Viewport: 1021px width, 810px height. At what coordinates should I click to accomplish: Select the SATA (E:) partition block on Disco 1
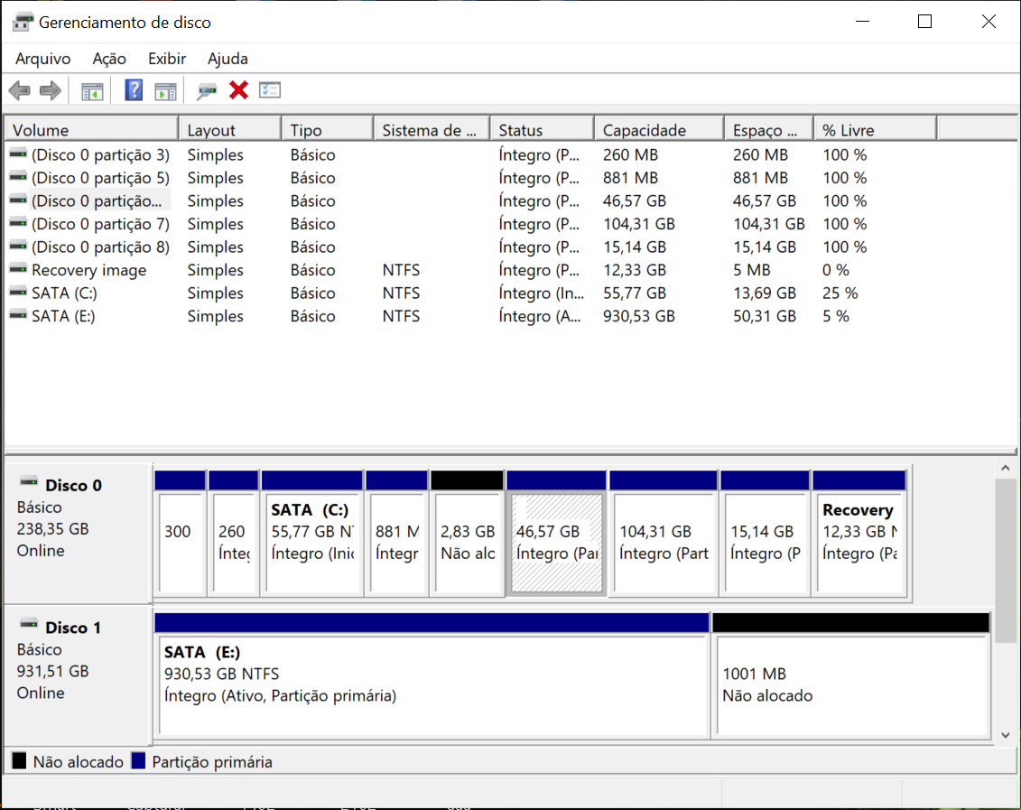coord(432,675)
